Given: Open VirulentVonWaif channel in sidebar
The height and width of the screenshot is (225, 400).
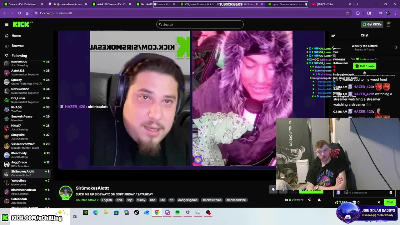Looking at the screenshot, I should [x=27, y=146].
